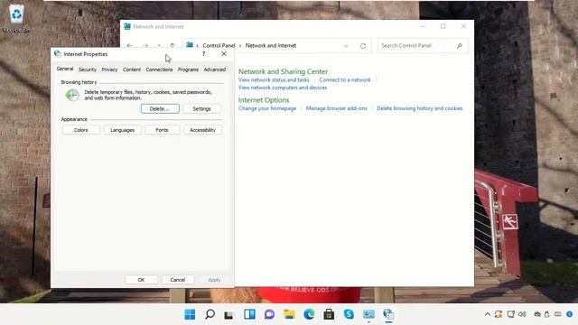Click the blue notification badge in tray

point(570,314)
